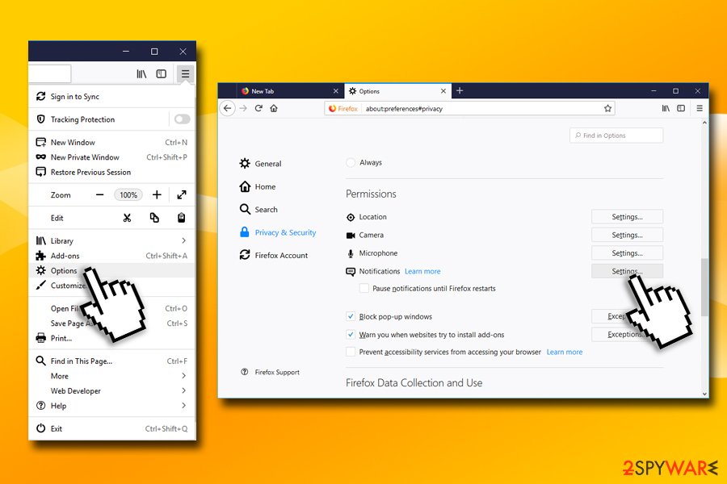Open New Window from the menu
This screenshot has height=484, width=727.
pos(111,142)
